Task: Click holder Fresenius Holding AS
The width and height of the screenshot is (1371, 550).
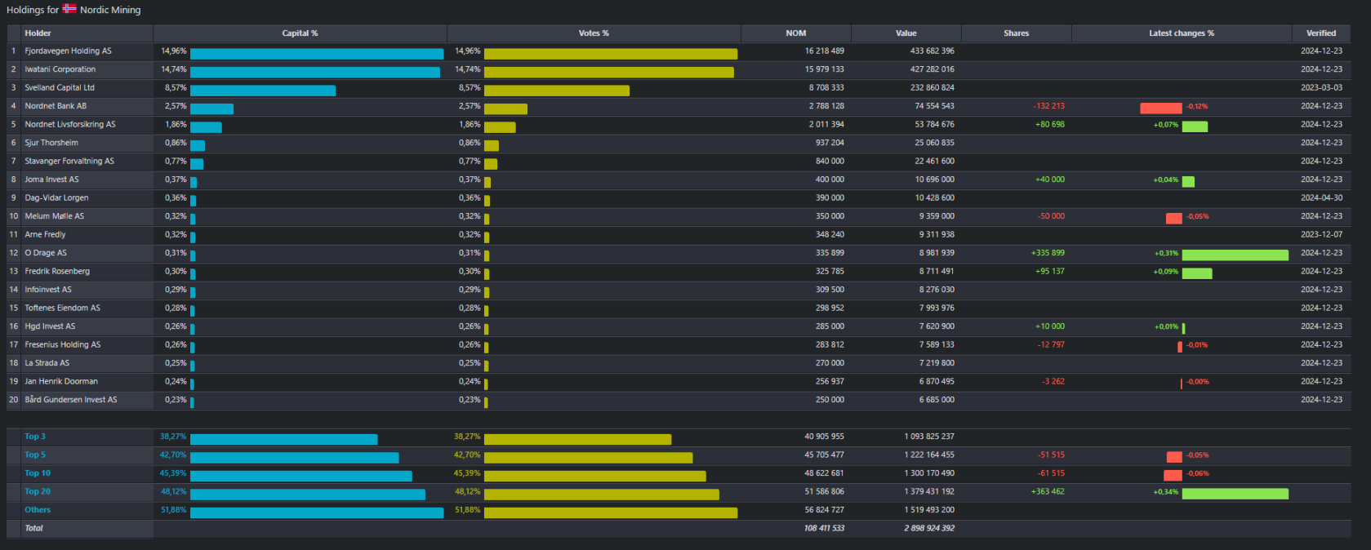Action: click(x=63, y=344)
